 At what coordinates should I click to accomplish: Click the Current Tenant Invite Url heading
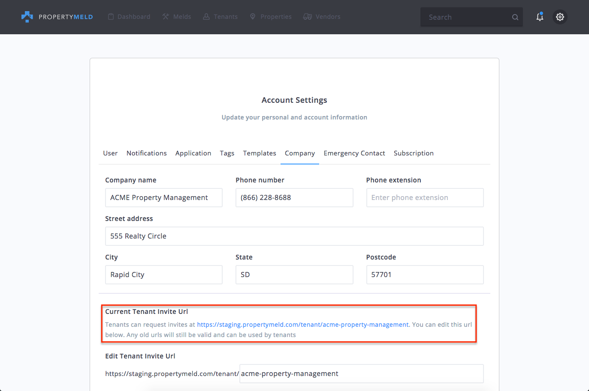(147, 312)
